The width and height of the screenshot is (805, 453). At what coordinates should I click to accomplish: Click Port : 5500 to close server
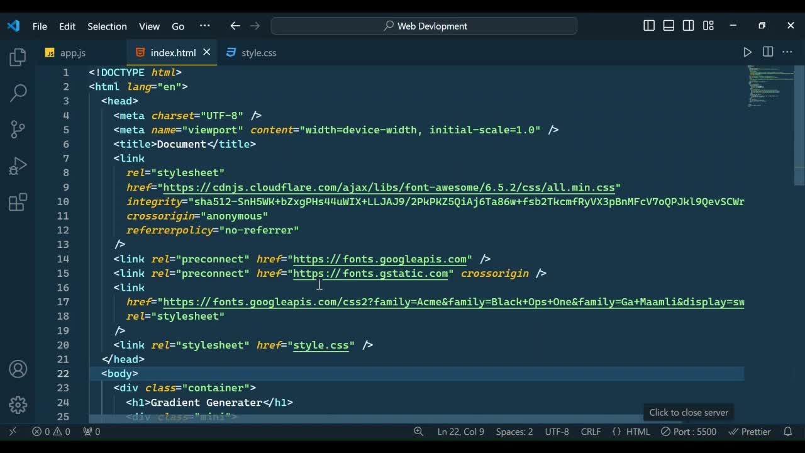click(x=689, y=432)
